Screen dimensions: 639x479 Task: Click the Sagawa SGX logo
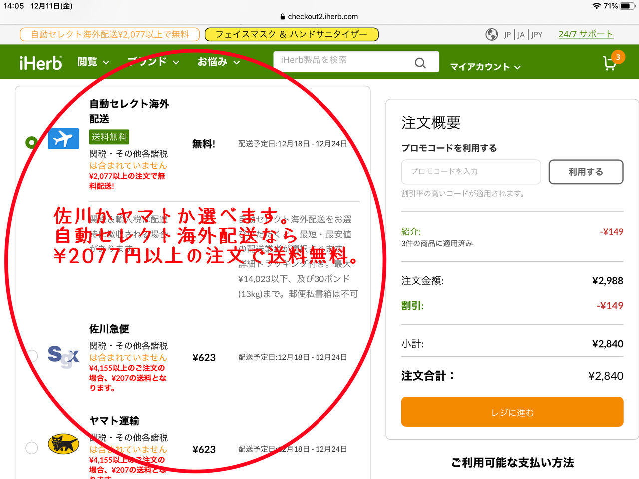pyautogui.click(x=63, y=356)
